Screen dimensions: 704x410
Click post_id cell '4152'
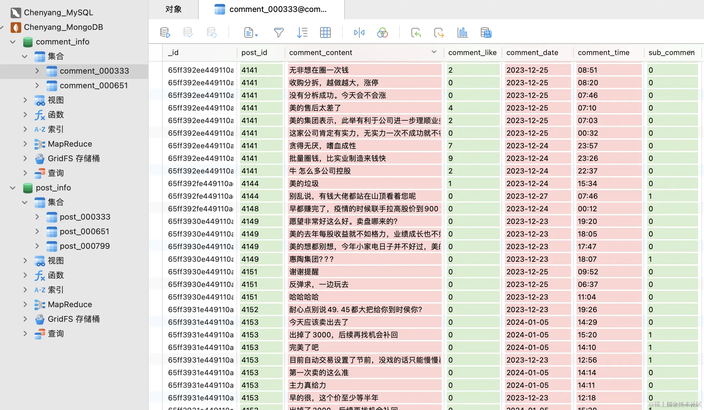click(x=261, y=309)
